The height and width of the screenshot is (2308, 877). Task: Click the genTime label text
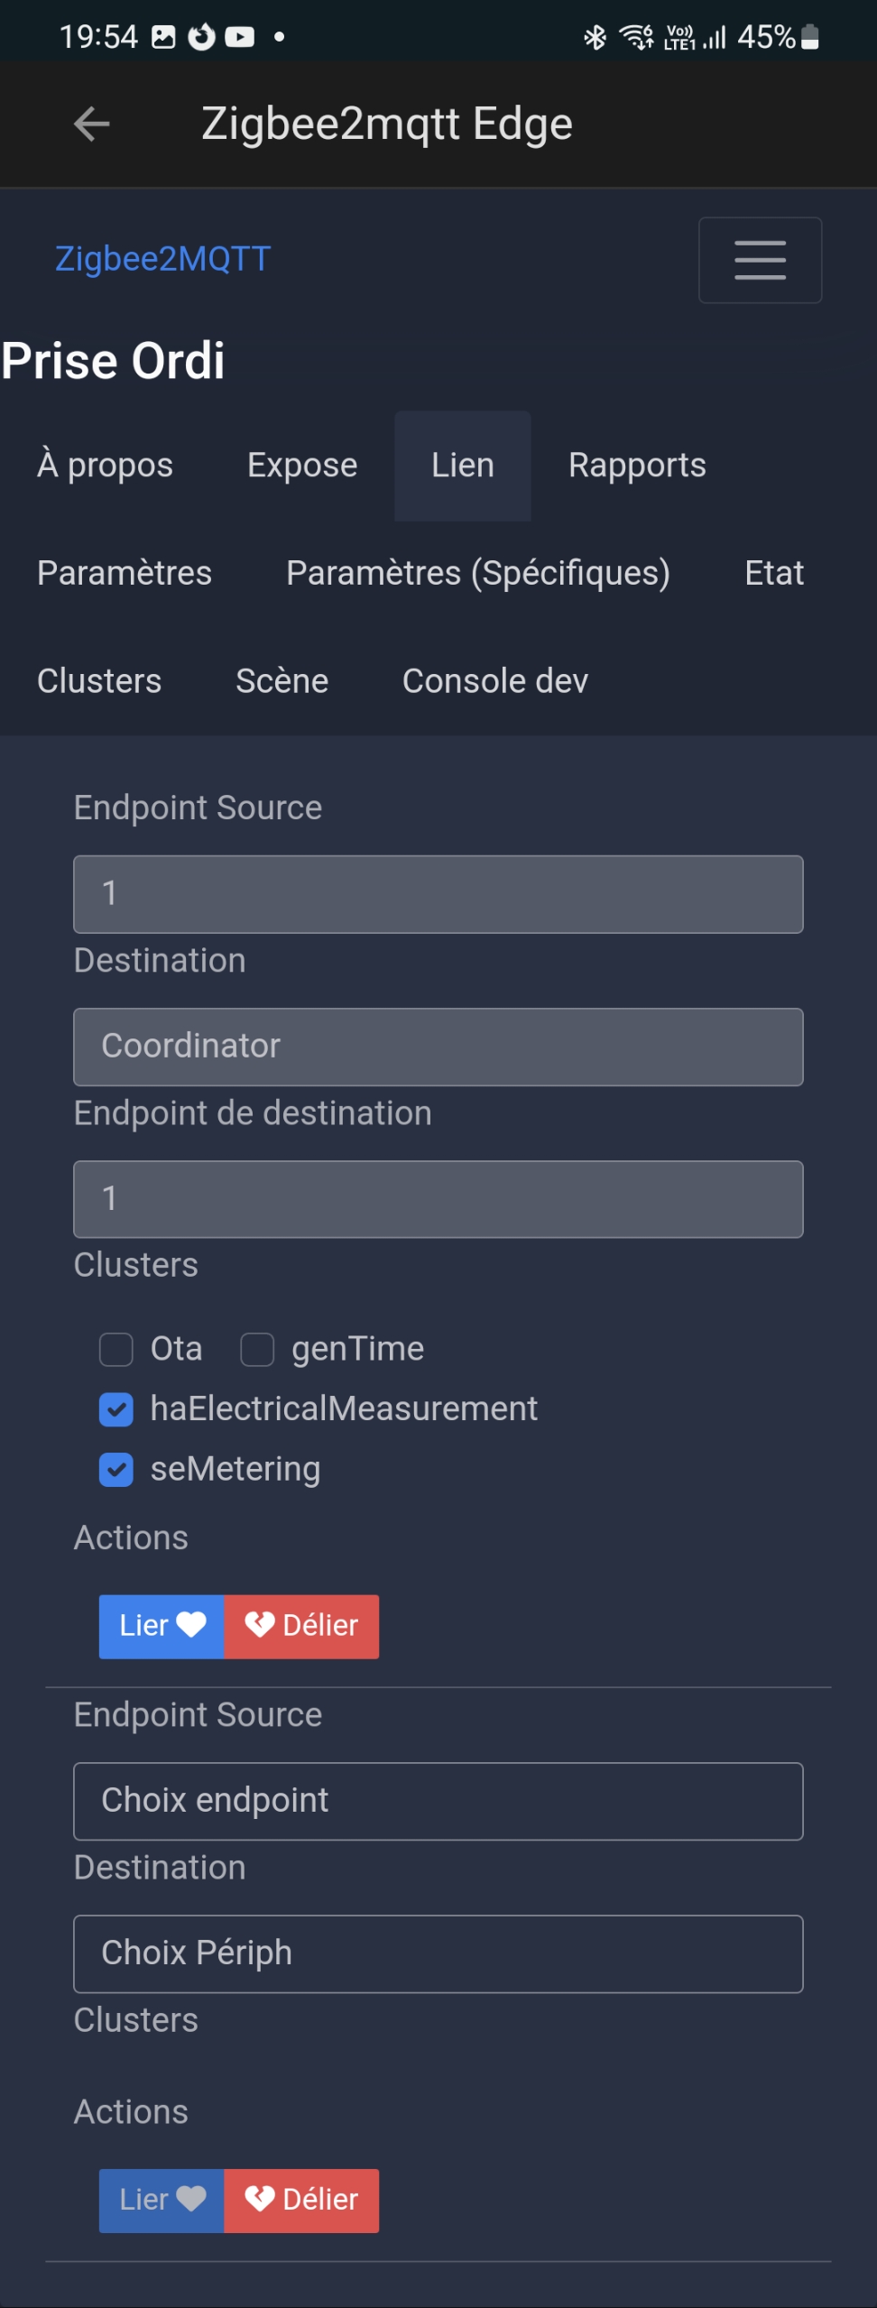[x=357, y=1350]
